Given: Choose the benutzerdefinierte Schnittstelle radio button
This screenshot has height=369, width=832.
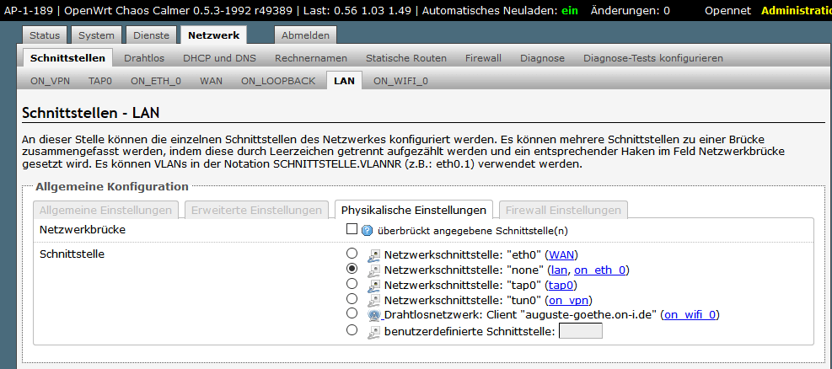Looking at the screenshot, I should [x=352, y=330].
